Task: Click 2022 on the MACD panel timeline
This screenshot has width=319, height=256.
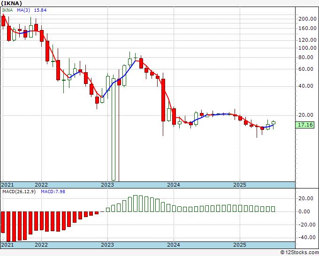Action: [41, 245]
